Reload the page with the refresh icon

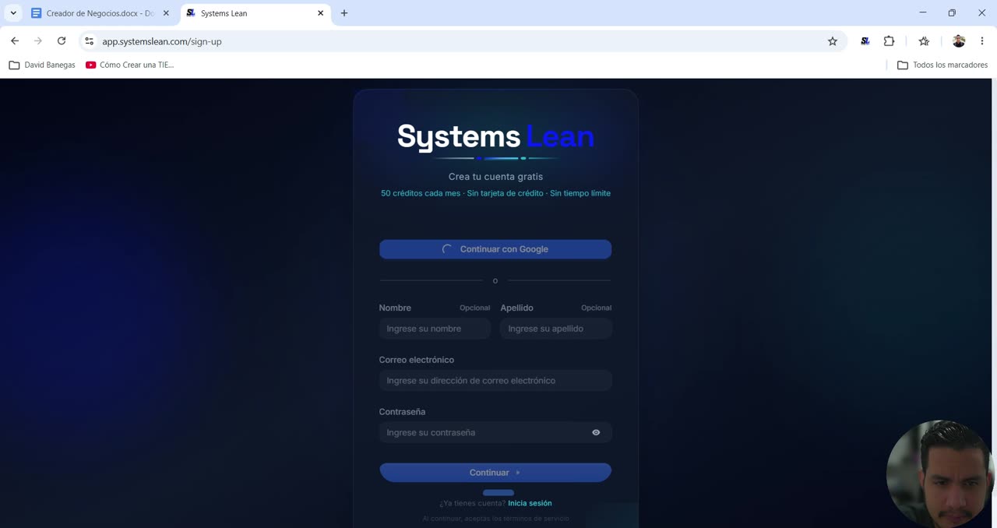click(62, 41)
